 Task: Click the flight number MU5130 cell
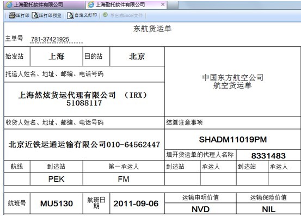[57, 203]
